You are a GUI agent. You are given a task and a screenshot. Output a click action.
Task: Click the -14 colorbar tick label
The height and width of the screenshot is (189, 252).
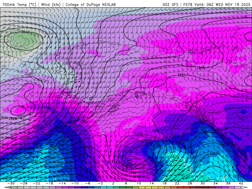tap(62, 183)
